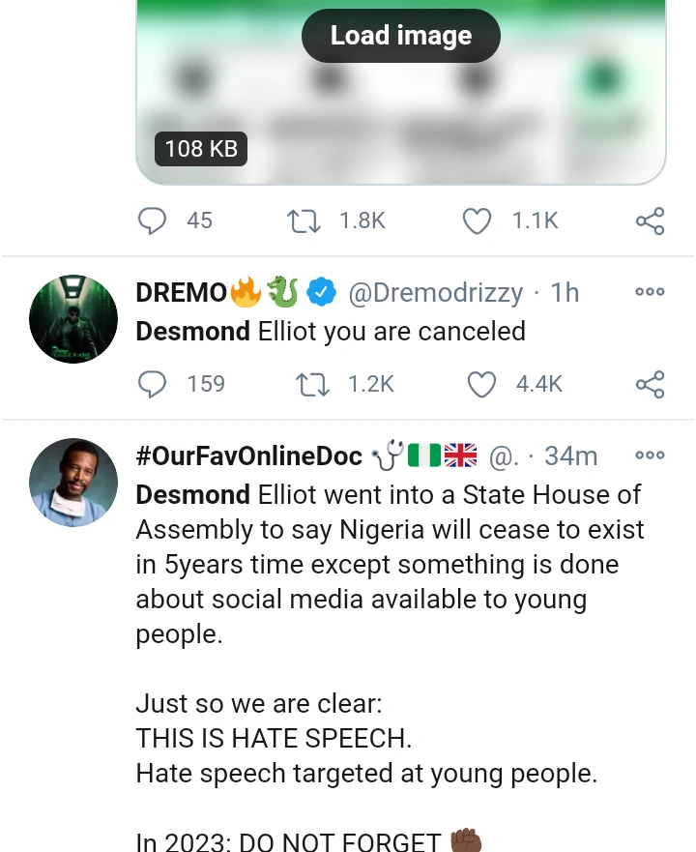Click the 108 KB image size badge
This screenshot has width=696, height=852.
(201, 148)
